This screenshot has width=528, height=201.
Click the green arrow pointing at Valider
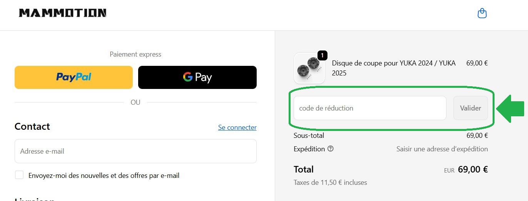click(510, 109)
